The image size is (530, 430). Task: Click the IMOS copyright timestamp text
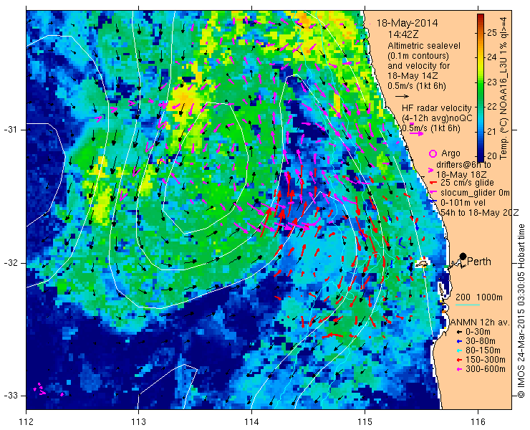click(x=521, y=310)
